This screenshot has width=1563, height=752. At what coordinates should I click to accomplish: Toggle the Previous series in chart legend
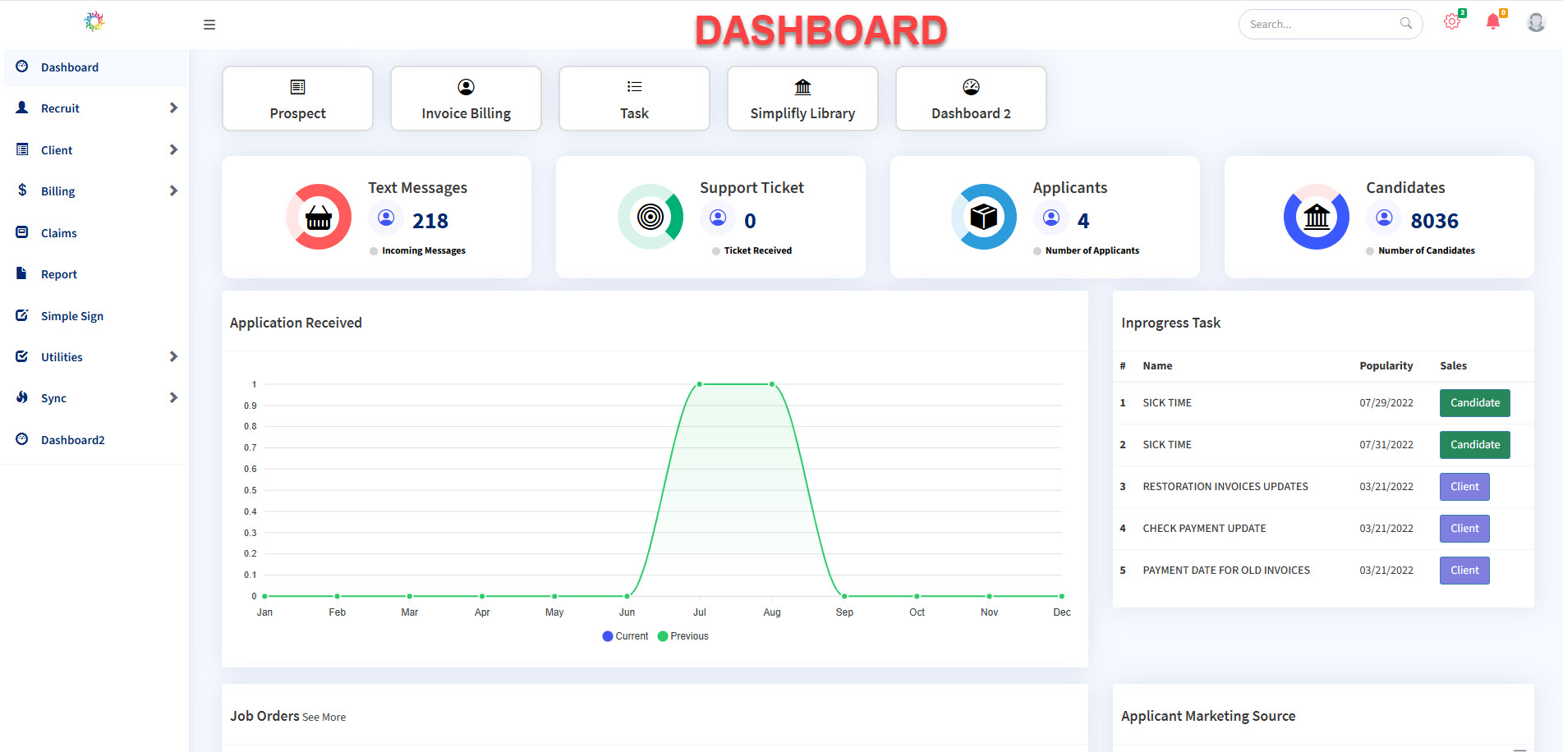683,636
